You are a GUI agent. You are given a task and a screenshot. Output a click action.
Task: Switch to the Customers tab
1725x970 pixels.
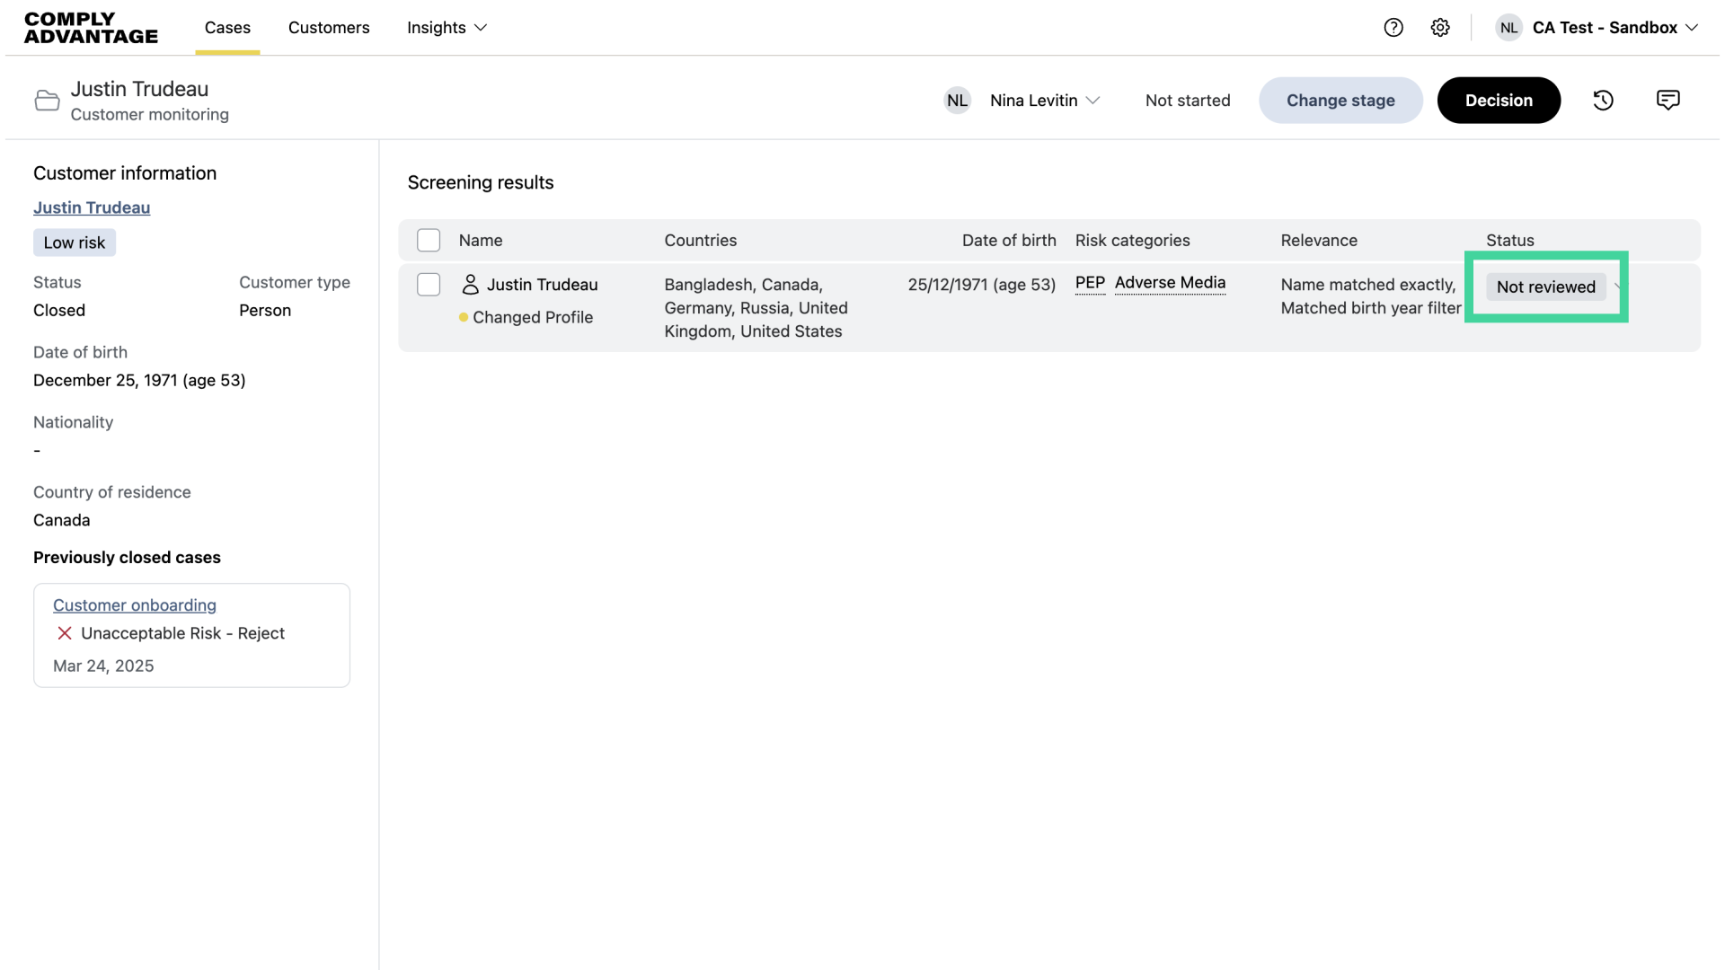point(329,28)
